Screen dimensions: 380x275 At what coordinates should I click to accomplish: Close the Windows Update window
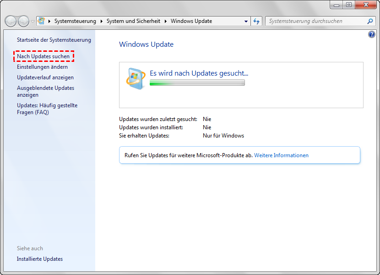pyautogui.click(x=366, y=5)
